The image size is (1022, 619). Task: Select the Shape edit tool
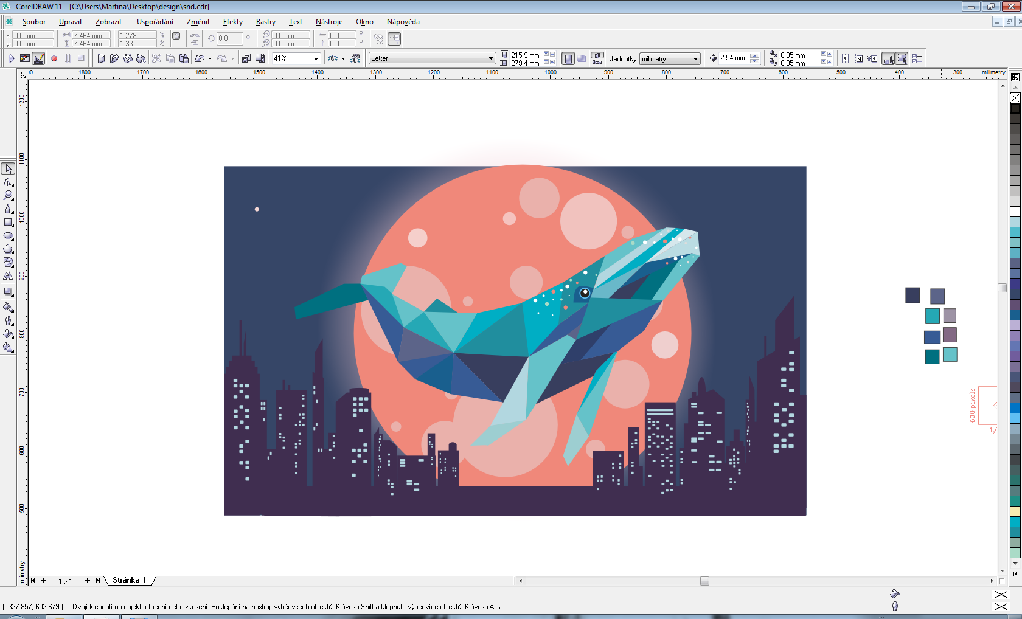point(8,182)
